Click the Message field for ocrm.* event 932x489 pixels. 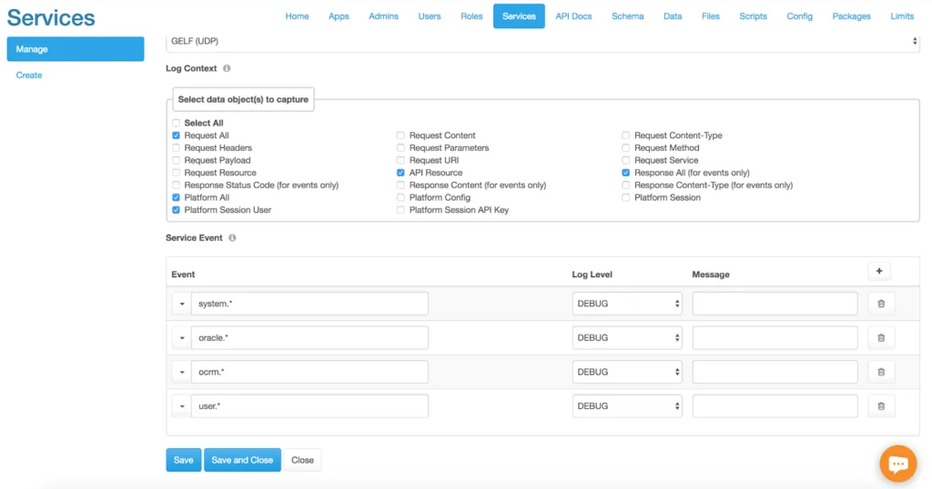(x=775, y=372)
